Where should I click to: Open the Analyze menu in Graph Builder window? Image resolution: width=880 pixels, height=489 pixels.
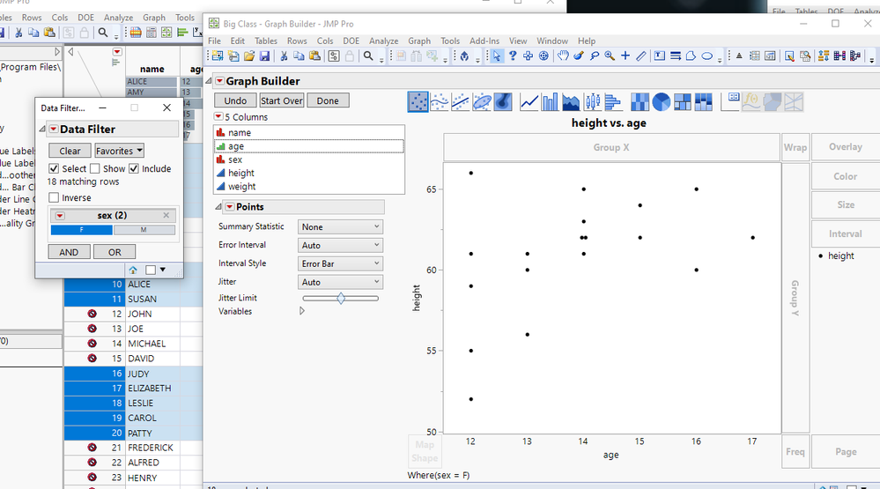384,41
